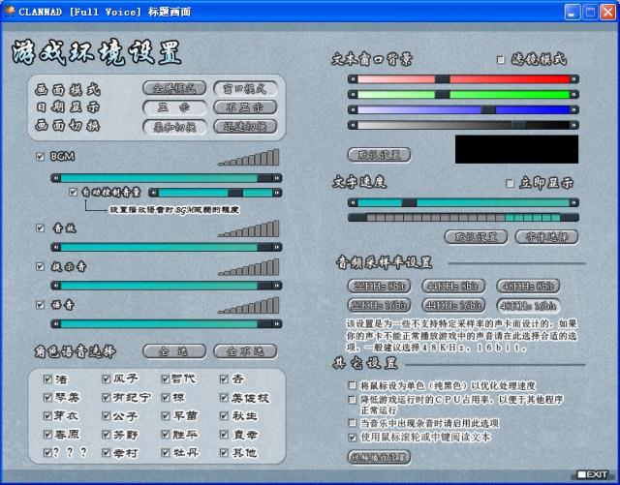Select 窗口模式 screen mode
Image resolution: width=620 pixels, height=485 pixels.
[x=245, y=88]
